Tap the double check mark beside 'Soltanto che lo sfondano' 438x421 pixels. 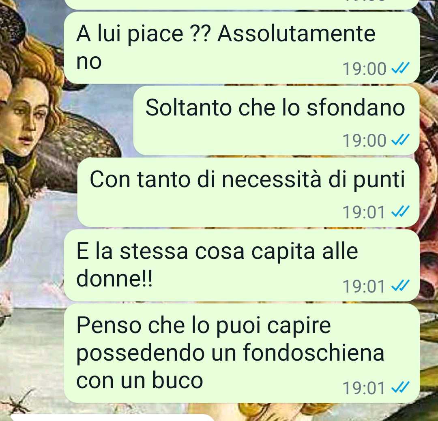click(400, 139)
